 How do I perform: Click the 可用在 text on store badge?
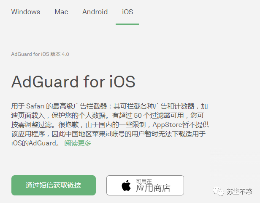(144, 182)
